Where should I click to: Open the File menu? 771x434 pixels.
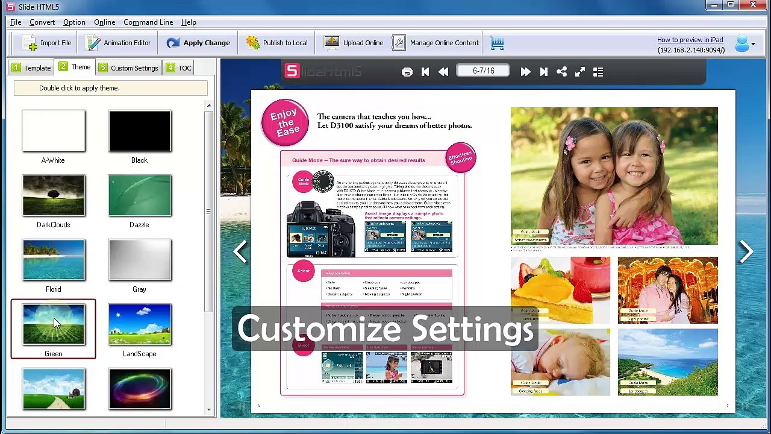(x=16, y=22)
